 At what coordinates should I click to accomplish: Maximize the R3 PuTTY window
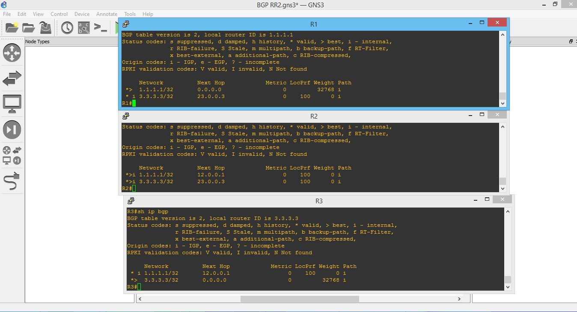click(487, 199)
